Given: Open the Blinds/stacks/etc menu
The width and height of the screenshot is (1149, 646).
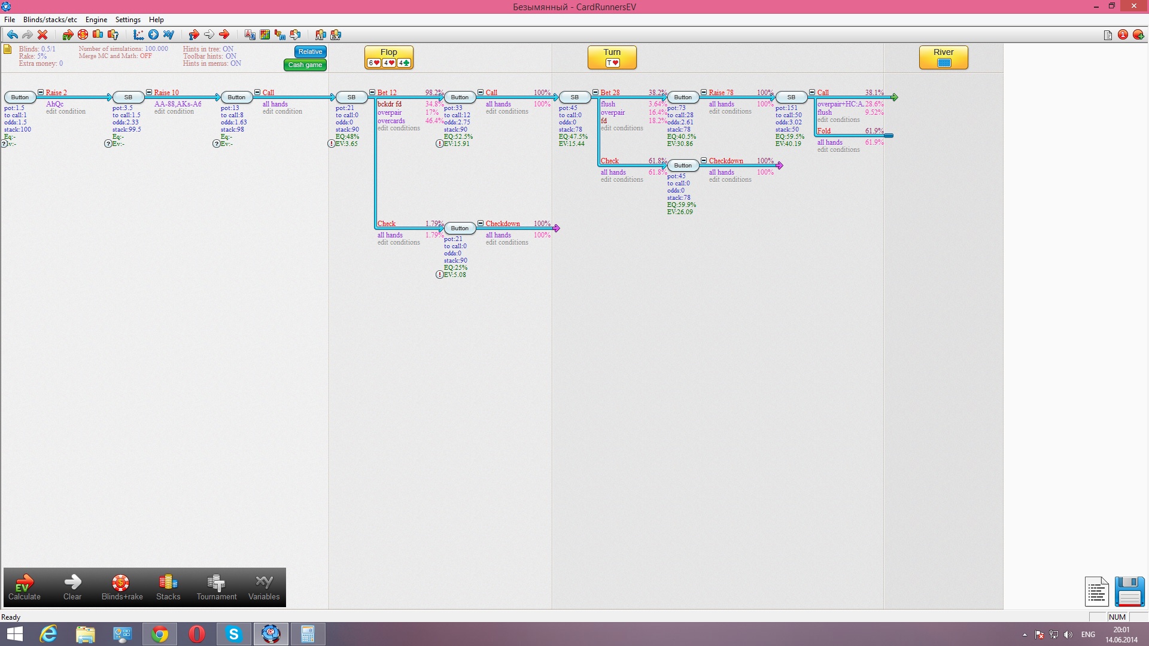Looking at the screenshot, I should (50, 20).
